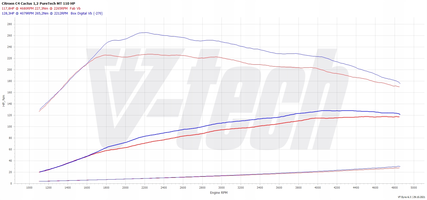427x200 pixels.
Task: Click the 1400 RPM axis tick label
Action: [68, 188]
